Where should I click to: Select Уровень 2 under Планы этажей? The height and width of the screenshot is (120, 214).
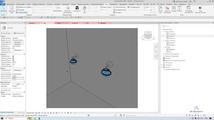click(172, 38)
